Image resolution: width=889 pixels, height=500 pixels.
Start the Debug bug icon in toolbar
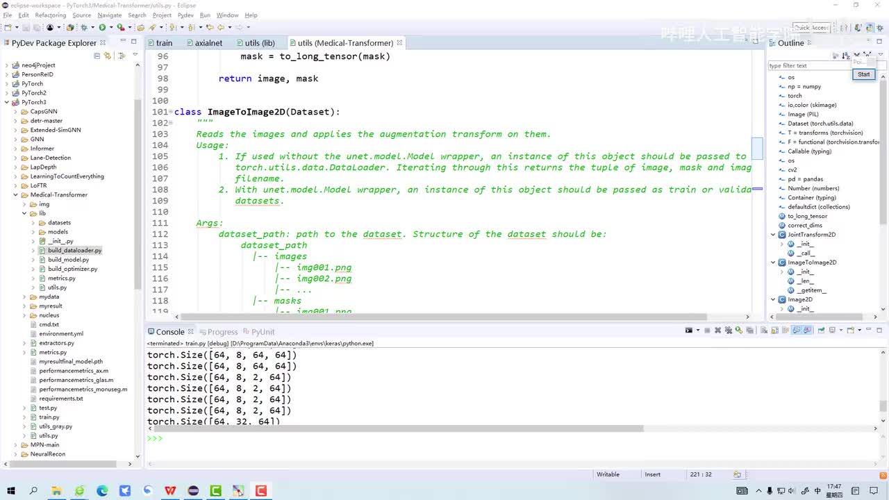(84, 28)
